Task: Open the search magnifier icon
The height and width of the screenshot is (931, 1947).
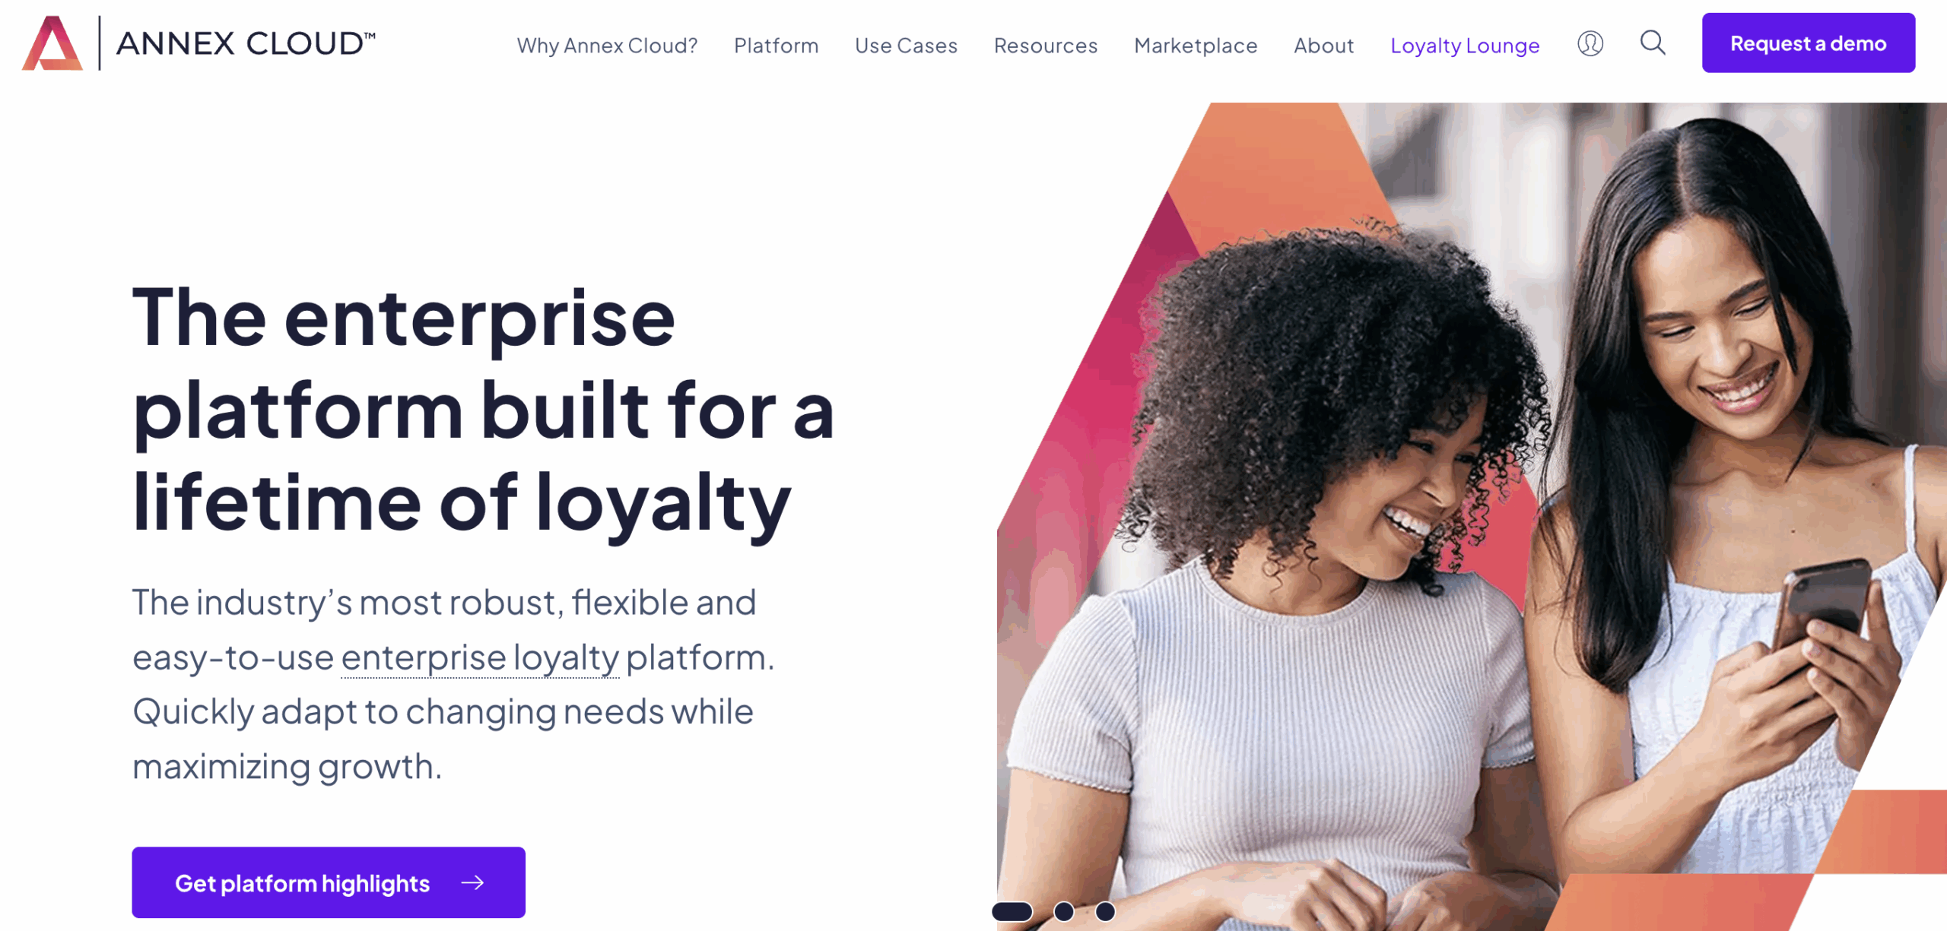Action: click(1652, 43)
